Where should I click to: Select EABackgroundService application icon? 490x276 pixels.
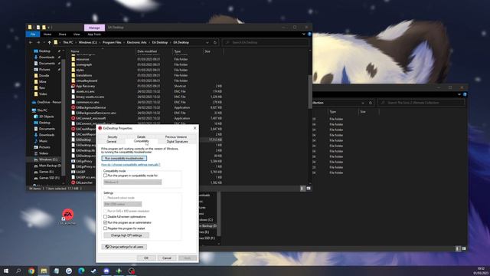tap(73, 107)
